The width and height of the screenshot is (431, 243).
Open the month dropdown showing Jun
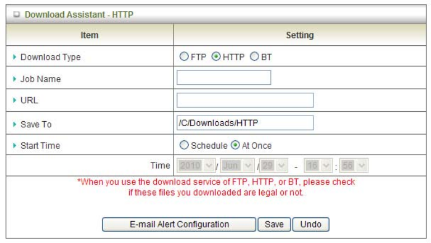click(x=237, y=166)
